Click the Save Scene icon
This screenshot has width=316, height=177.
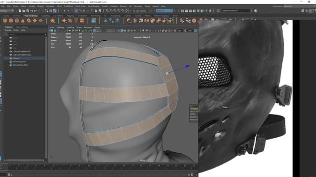point(28,11)
